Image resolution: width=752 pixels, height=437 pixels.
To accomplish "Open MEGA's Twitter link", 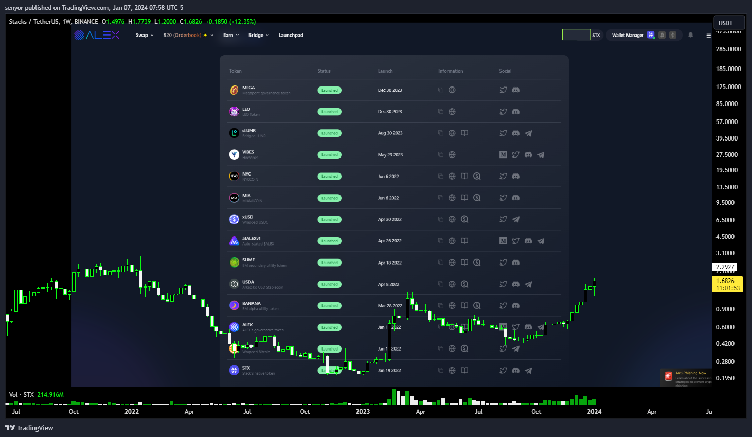I will pos(503,90).
